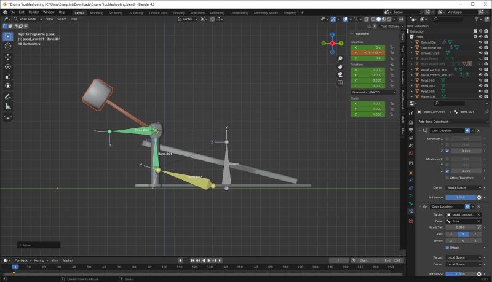Switch orthographic/perspective via the grid icon

click(340, 83)
